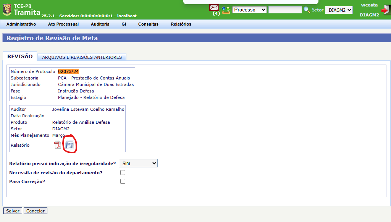Viewport: 391px width, 222px height.
Task: Click the TCE-PB crest logo
Action: coord(7,10)
